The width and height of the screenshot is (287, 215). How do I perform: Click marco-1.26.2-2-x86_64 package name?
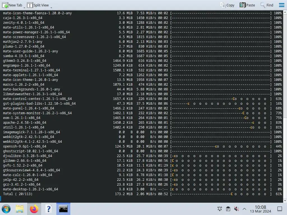[x=24, y=85]
